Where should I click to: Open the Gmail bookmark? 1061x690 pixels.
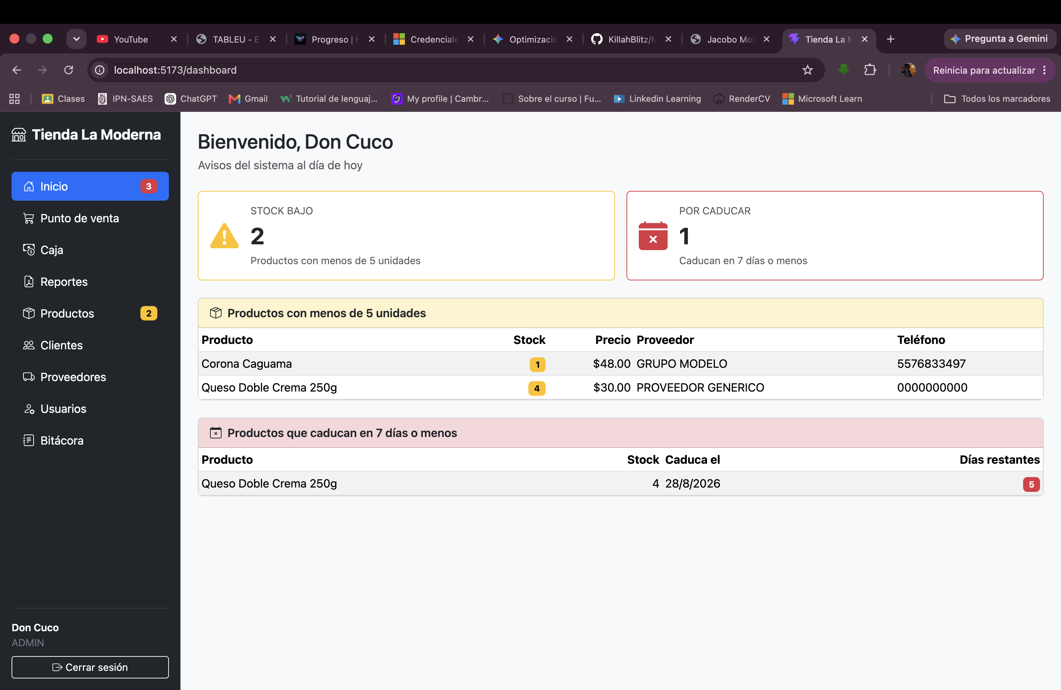pyautogui.click(x=248, y=99)
